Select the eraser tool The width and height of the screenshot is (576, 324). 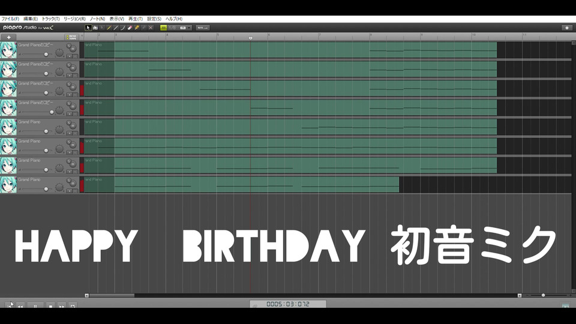(x=130, y=28)
